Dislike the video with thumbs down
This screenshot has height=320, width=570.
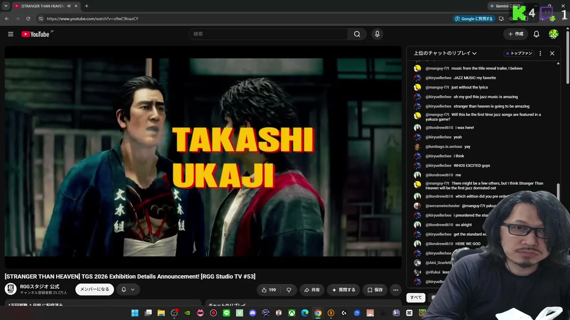(289, 290)
